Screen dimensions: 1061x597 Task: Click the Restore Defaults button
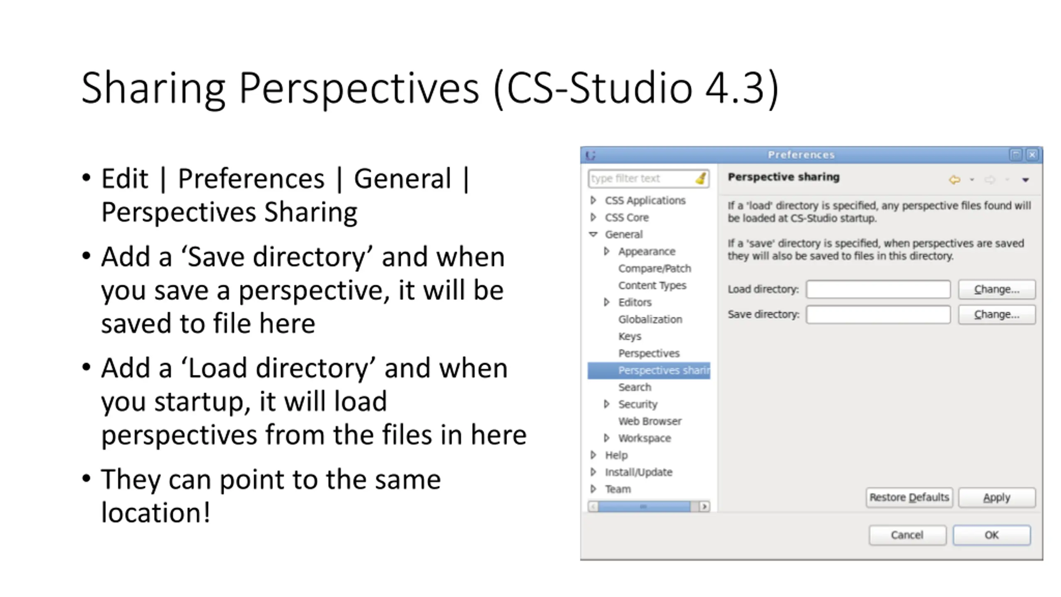[x=909, y=498]
